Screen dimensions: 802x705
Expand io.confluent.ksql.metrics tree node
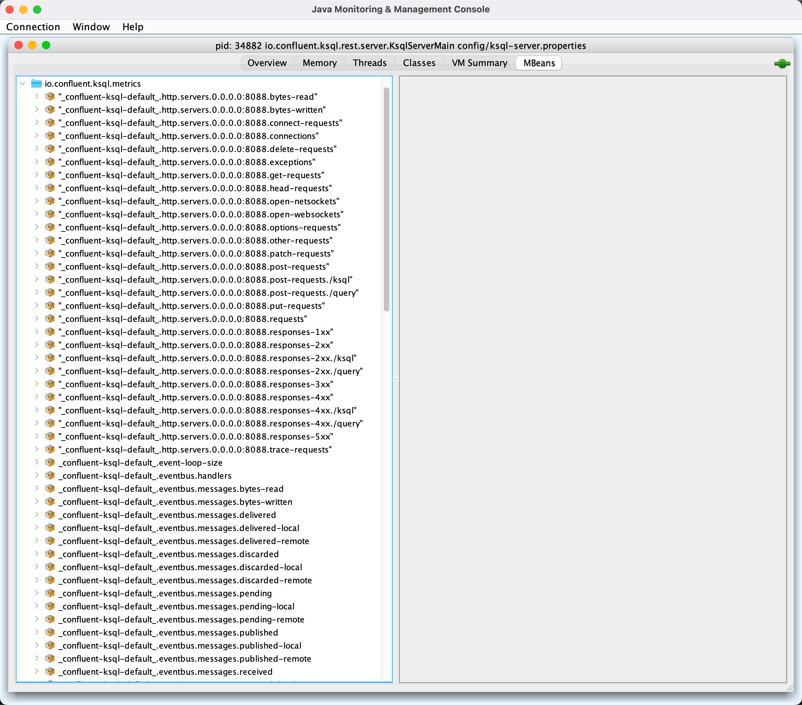[x=24, y=83]
